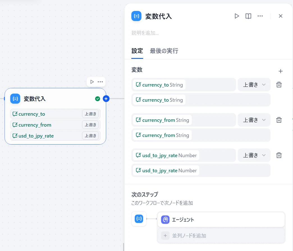
Task: Click the green success checkmark on the node
Action: 98,99
